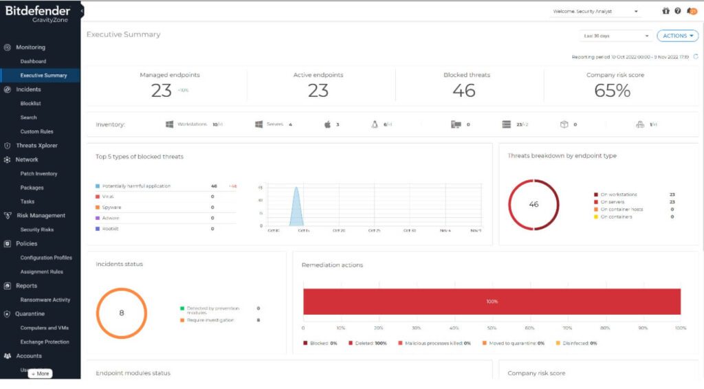Image resolution: width=704 pixels, height=389 pixels.
Task: Open Dashboard in the sidebar
Action: [x=33, y=61]
